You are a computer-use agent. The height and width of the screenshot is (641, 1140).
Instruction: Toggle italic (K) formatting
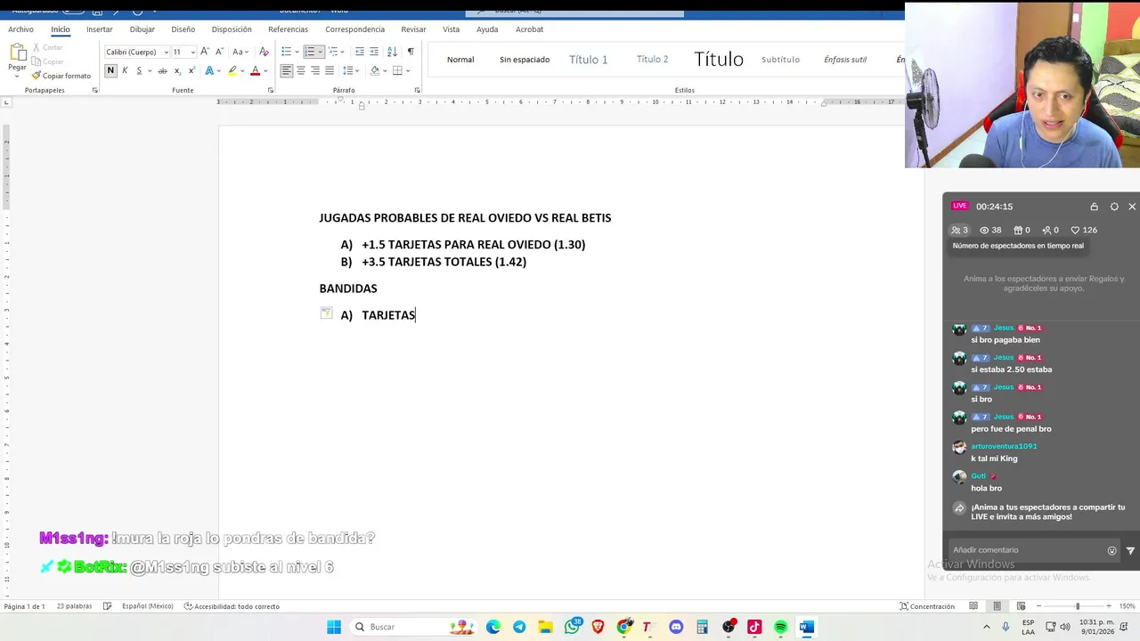(x=125, y=70)
